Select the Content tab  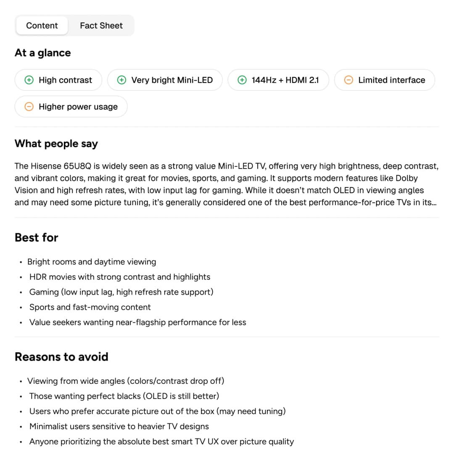click(x=42, y=25)
